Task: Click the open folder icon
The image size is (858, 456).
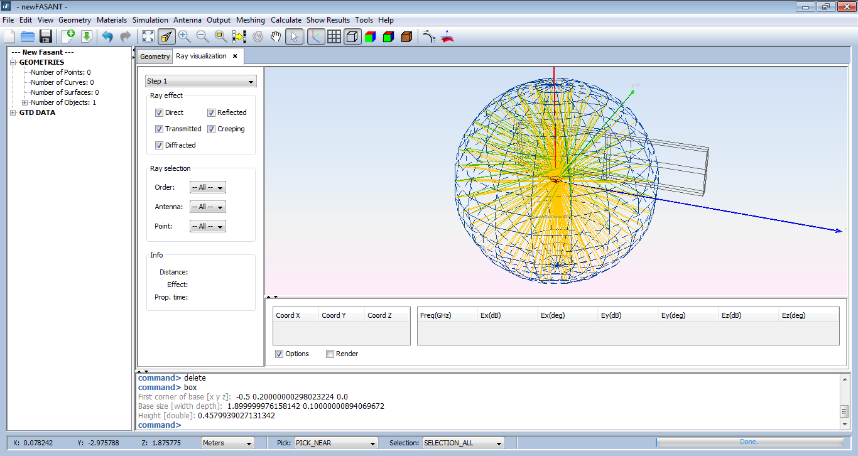Action: 27,36
